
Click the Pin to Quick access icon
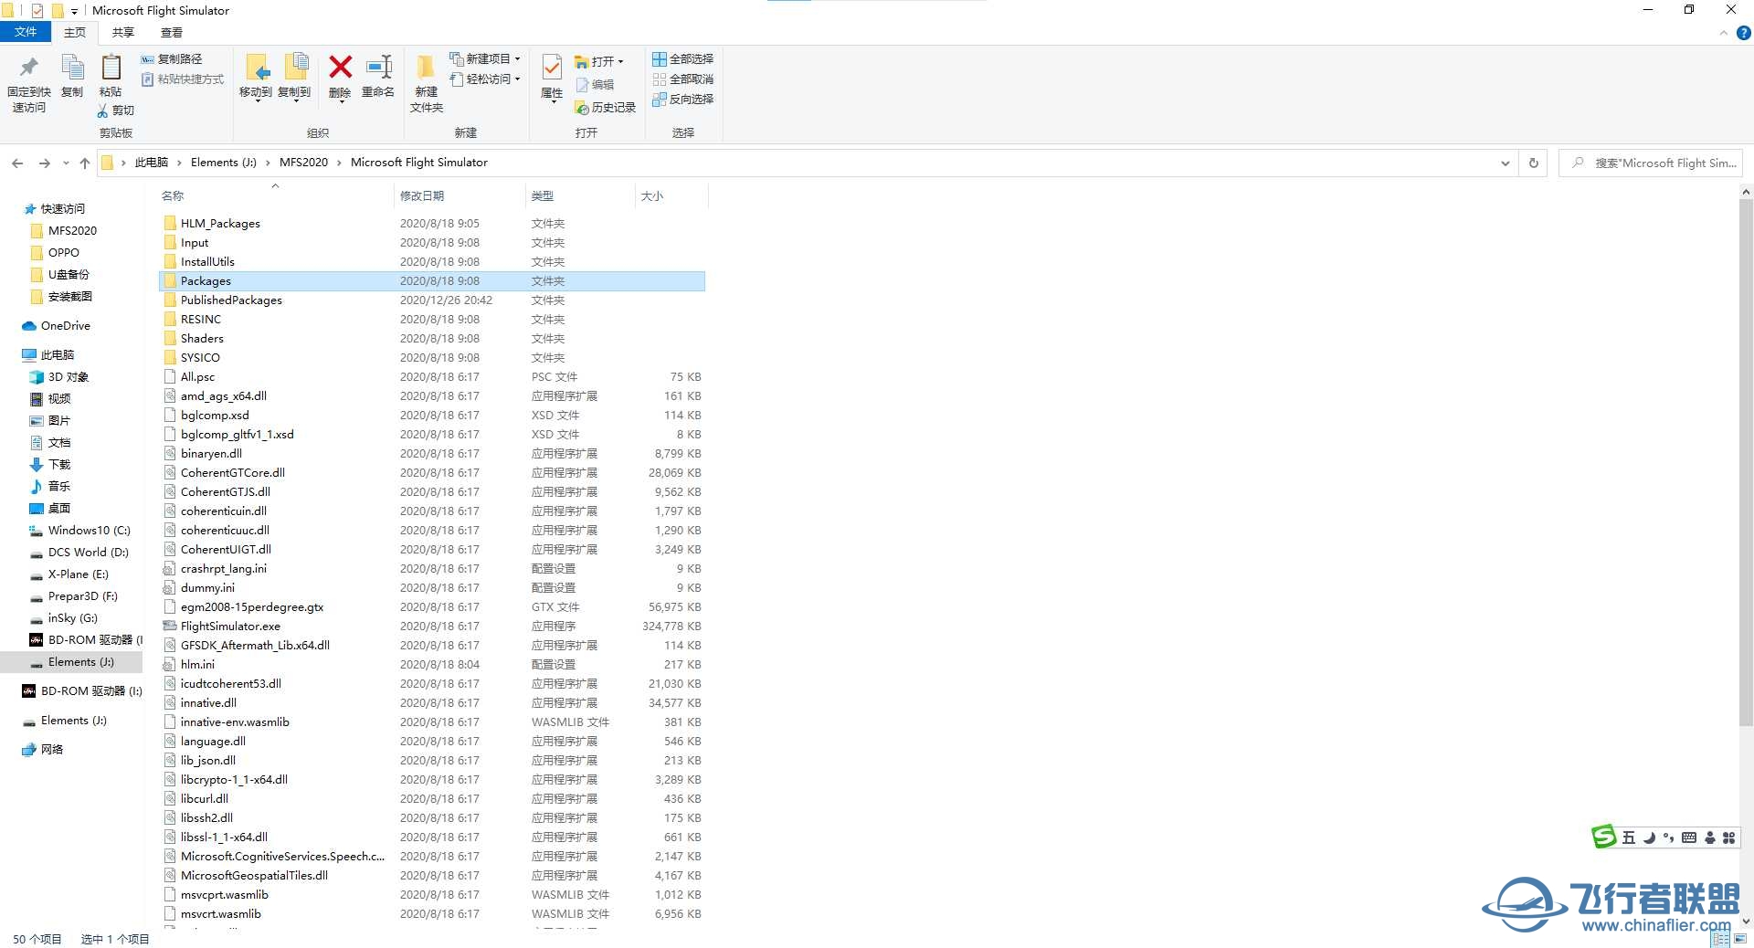(x=28, y=67)
